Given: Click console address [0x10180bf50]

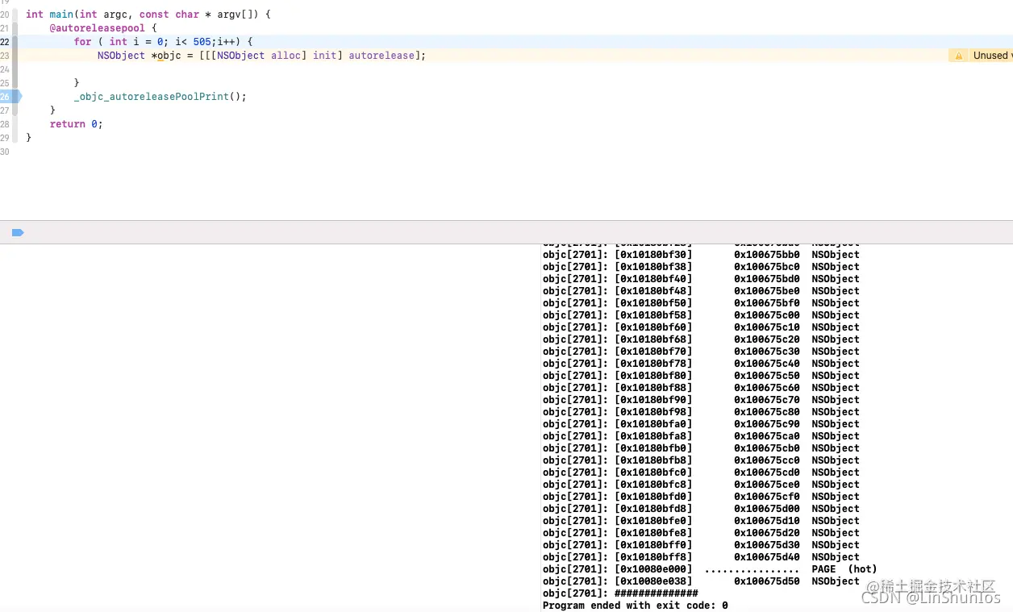Looking at the screenshot, I should (653, 303).
